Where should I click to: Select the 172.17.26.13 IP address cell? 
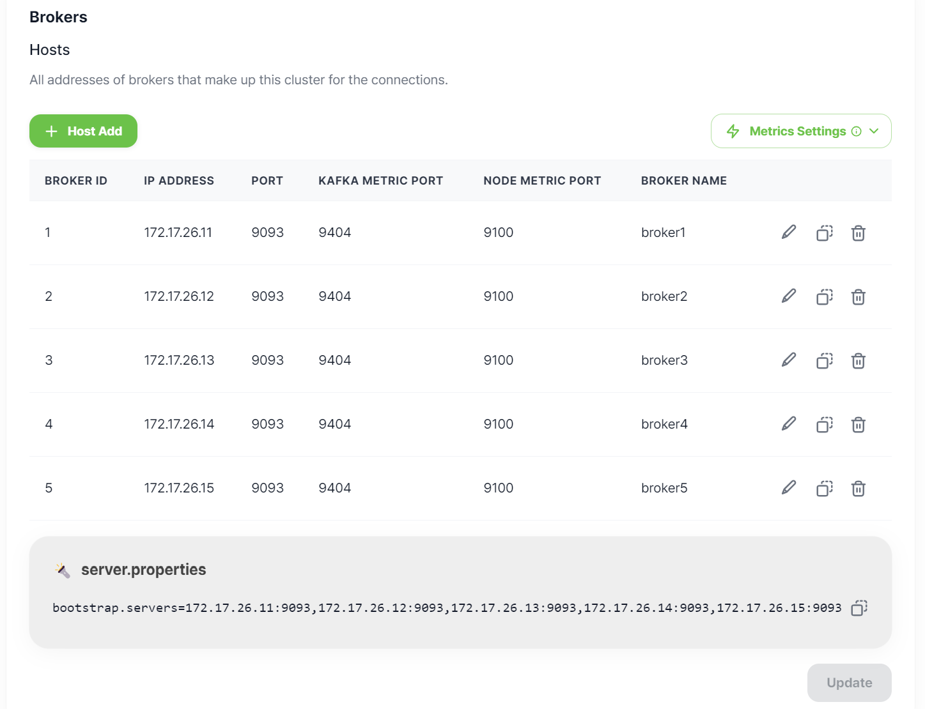point(179,360)
